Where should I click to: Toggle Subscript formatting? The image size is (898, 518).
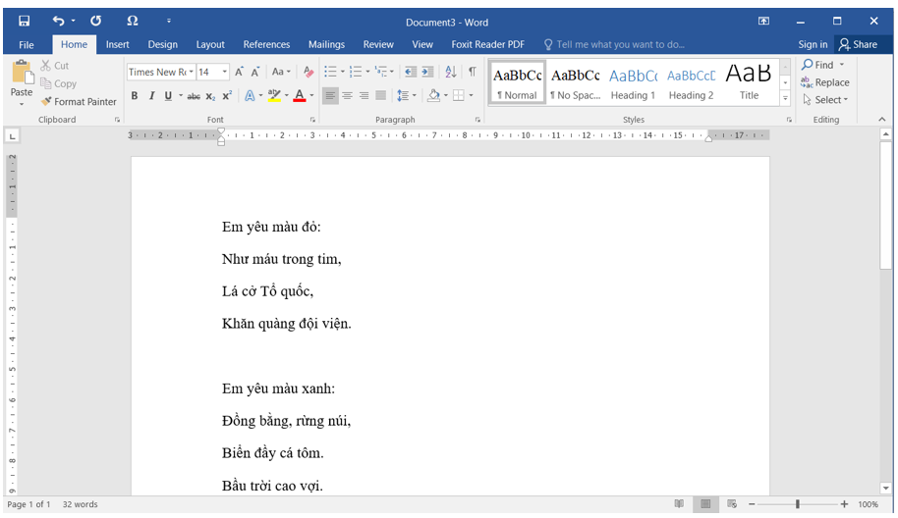[211, 96]
